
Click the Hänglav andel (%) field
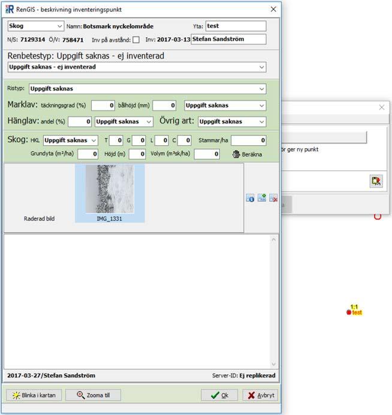pos(80,122)
